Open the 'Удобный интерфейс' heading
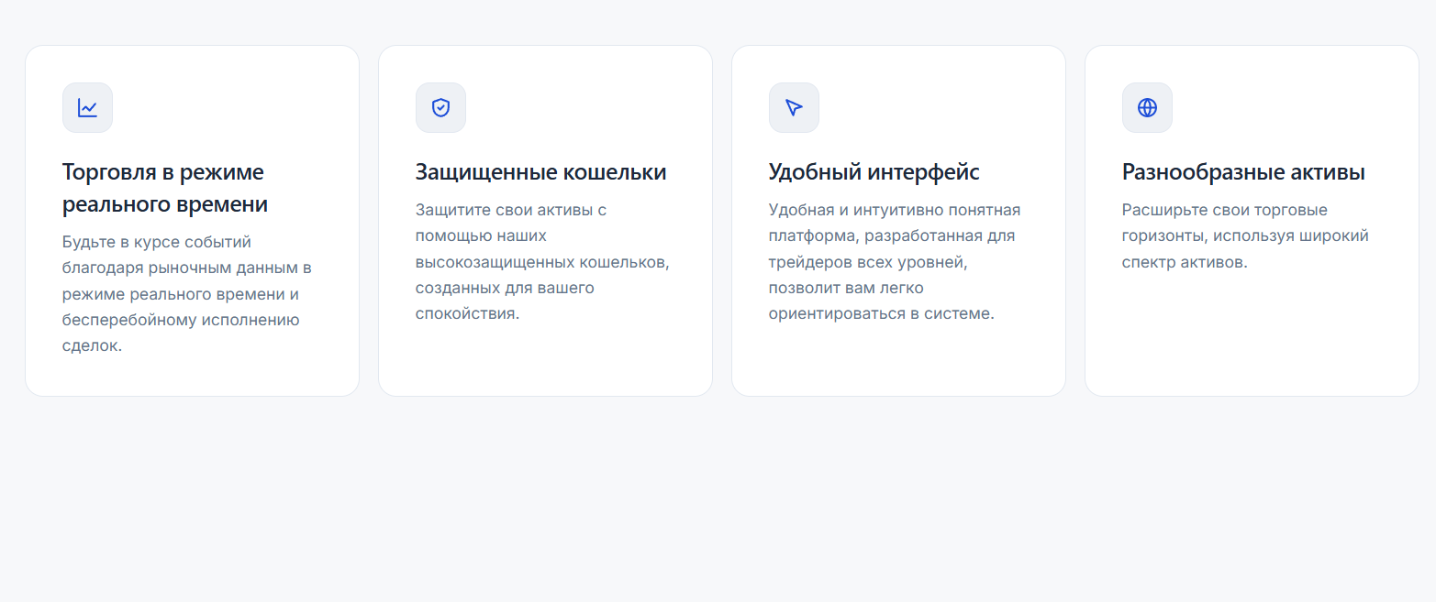This screenshot has height=602, width=1436. (x=874, y=172)
